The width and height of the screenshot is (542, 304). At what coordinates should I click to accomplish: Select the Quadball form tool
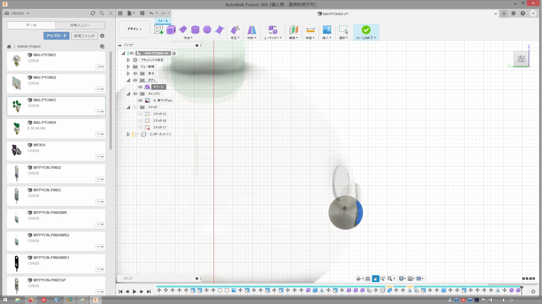pyautogui.click(x=207, y=30)
